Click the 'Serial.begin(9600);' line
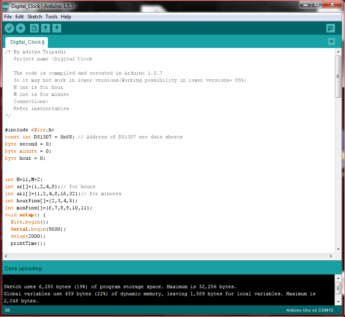 pos(38,229)
